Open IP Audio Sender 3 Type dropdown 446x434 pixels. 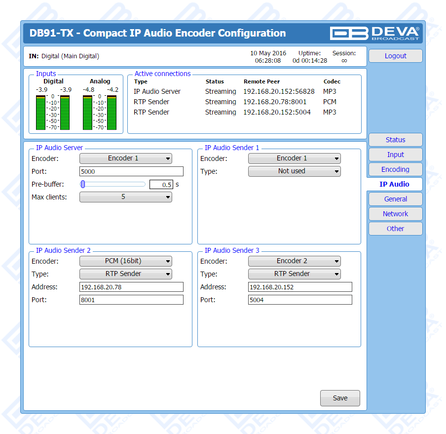click(x=295, y=274)
